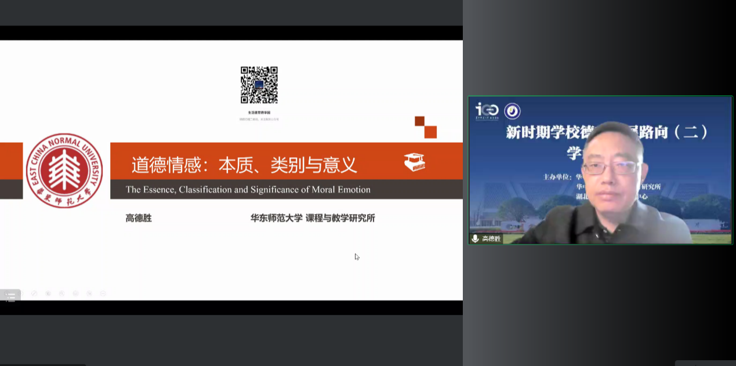Click the orange decorative squares on slide
736x366 pixels.
pyautogui.click(x=426, y=127)
